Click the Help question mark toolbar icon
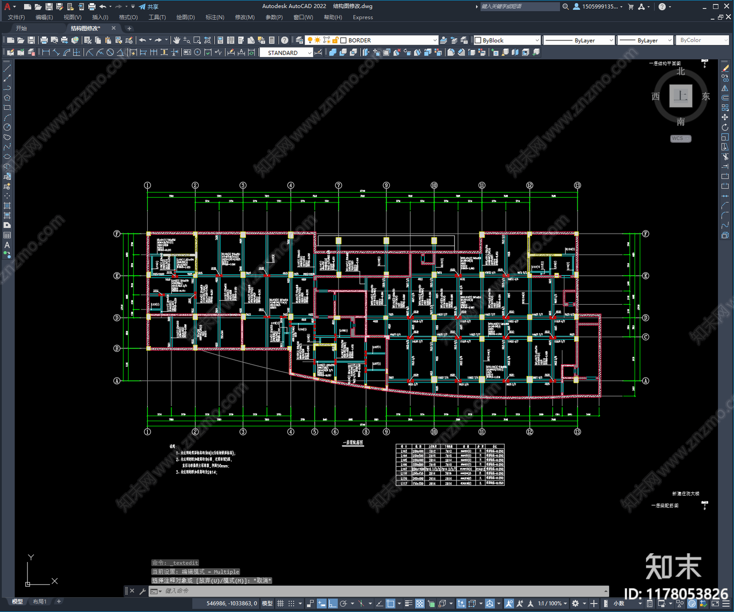Screen dimensions: 734x612 pyautogui.click(x=285, y=40)
